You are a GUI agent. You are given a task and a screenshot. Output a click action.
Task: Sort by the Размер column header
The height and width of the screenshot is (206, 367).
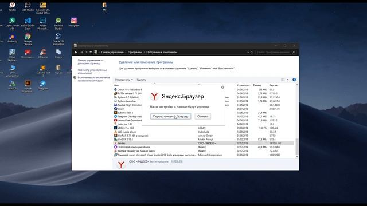[257, 85]
